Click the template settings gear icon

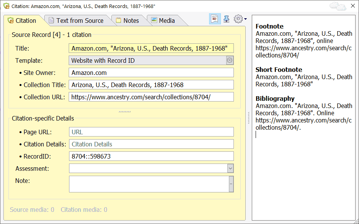pos(230,60)
